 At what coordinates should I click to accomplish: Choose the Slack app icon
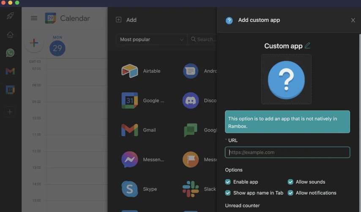point(191,189)
